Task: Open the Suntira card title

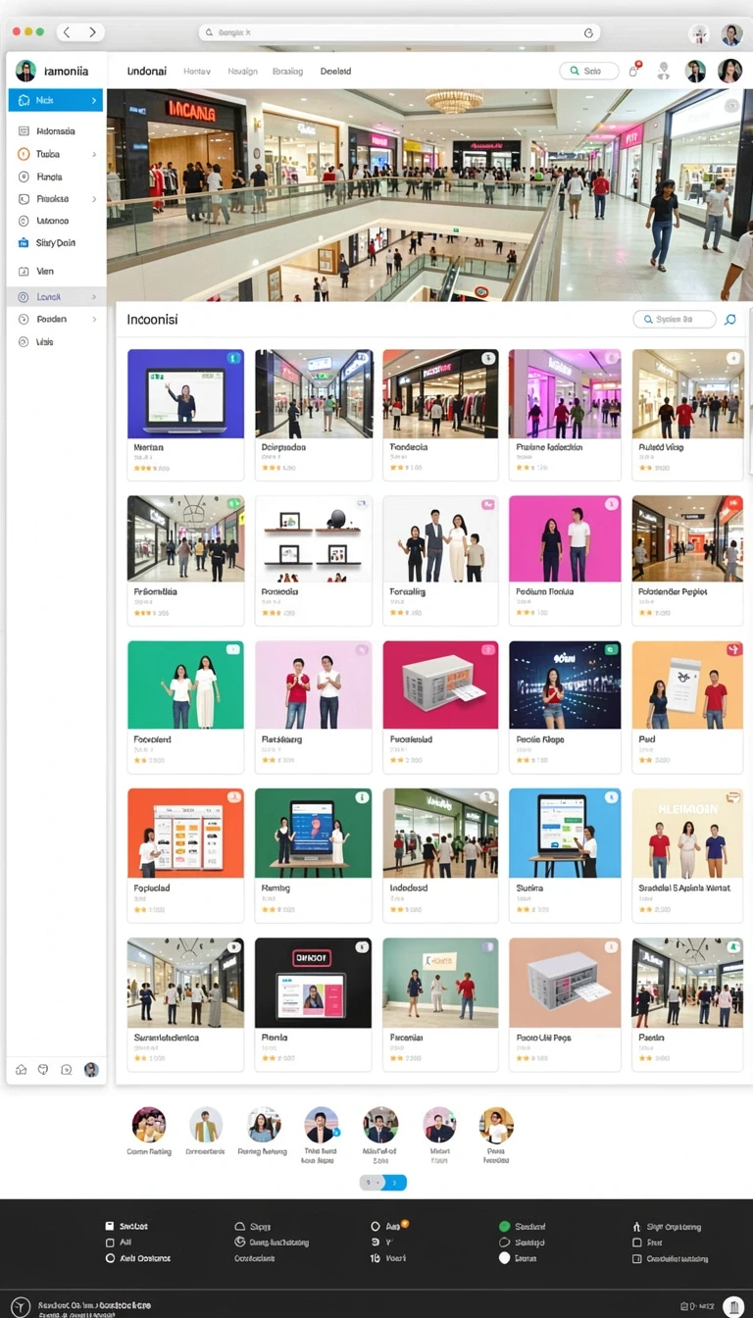Action: [530, 887]
